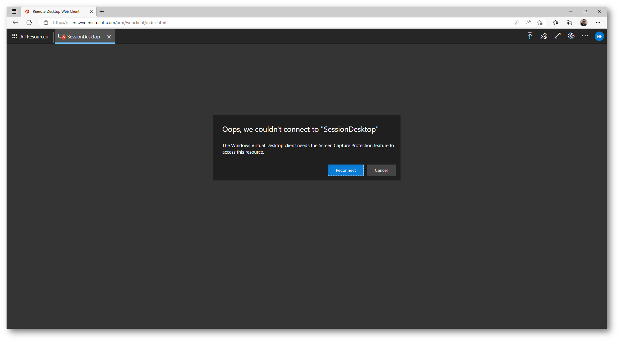Viewport: 620px width, 342px height.
Task: Open All Resources view
Action: click(30, 37)
